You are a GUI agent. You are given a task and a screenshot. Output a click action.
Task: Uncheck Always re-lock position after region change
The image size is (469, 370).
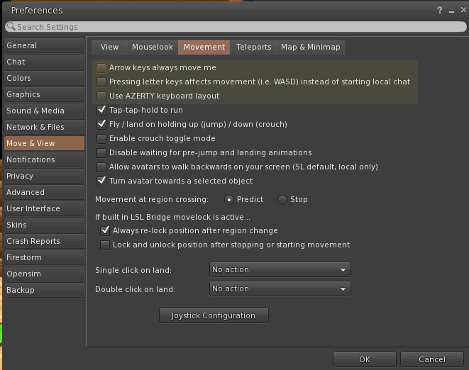(x=106, y=231)
